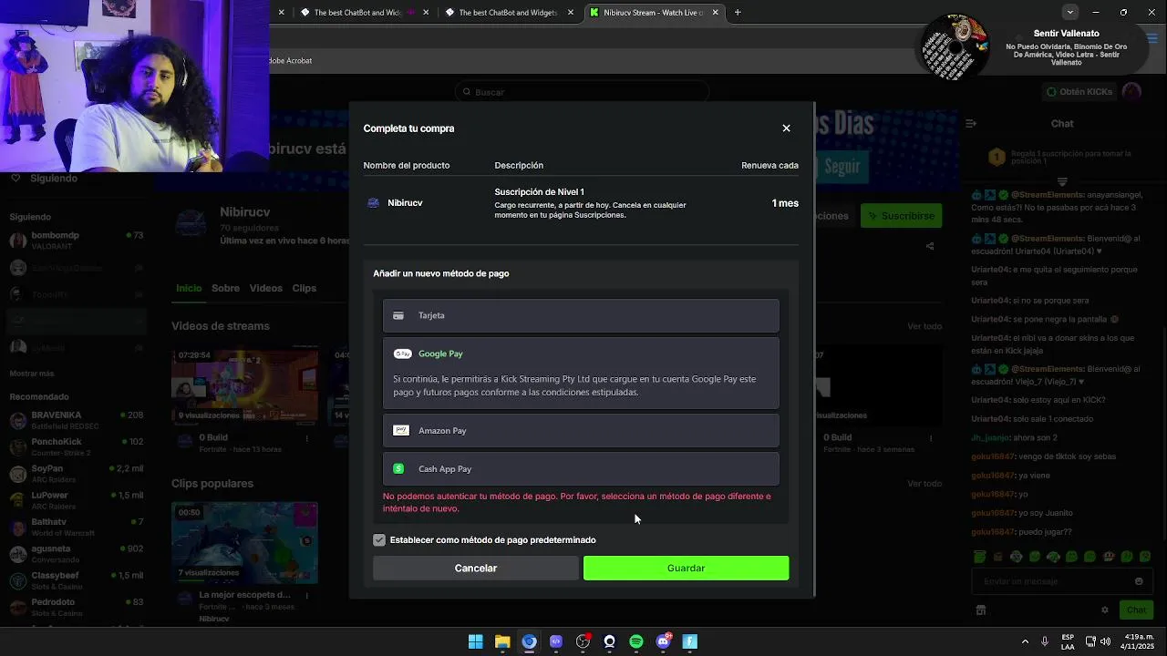Switch to the Nibirucv Stream browser tab
Viewport: 1167px width, 656px height.
pos(654,13)
